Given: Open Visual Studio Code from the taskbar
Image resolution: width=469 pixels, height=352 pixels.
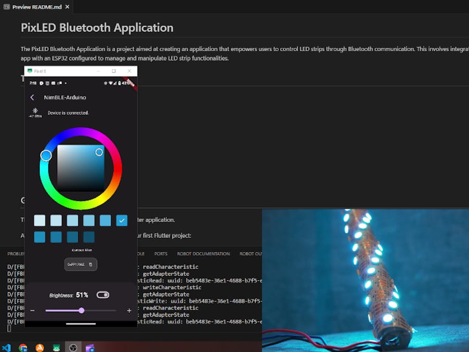Looking at the screenshot, I should pos(6,347).
